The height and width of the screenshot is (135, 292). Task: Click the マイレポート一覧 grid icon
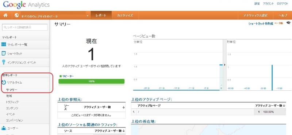point(4,44)
